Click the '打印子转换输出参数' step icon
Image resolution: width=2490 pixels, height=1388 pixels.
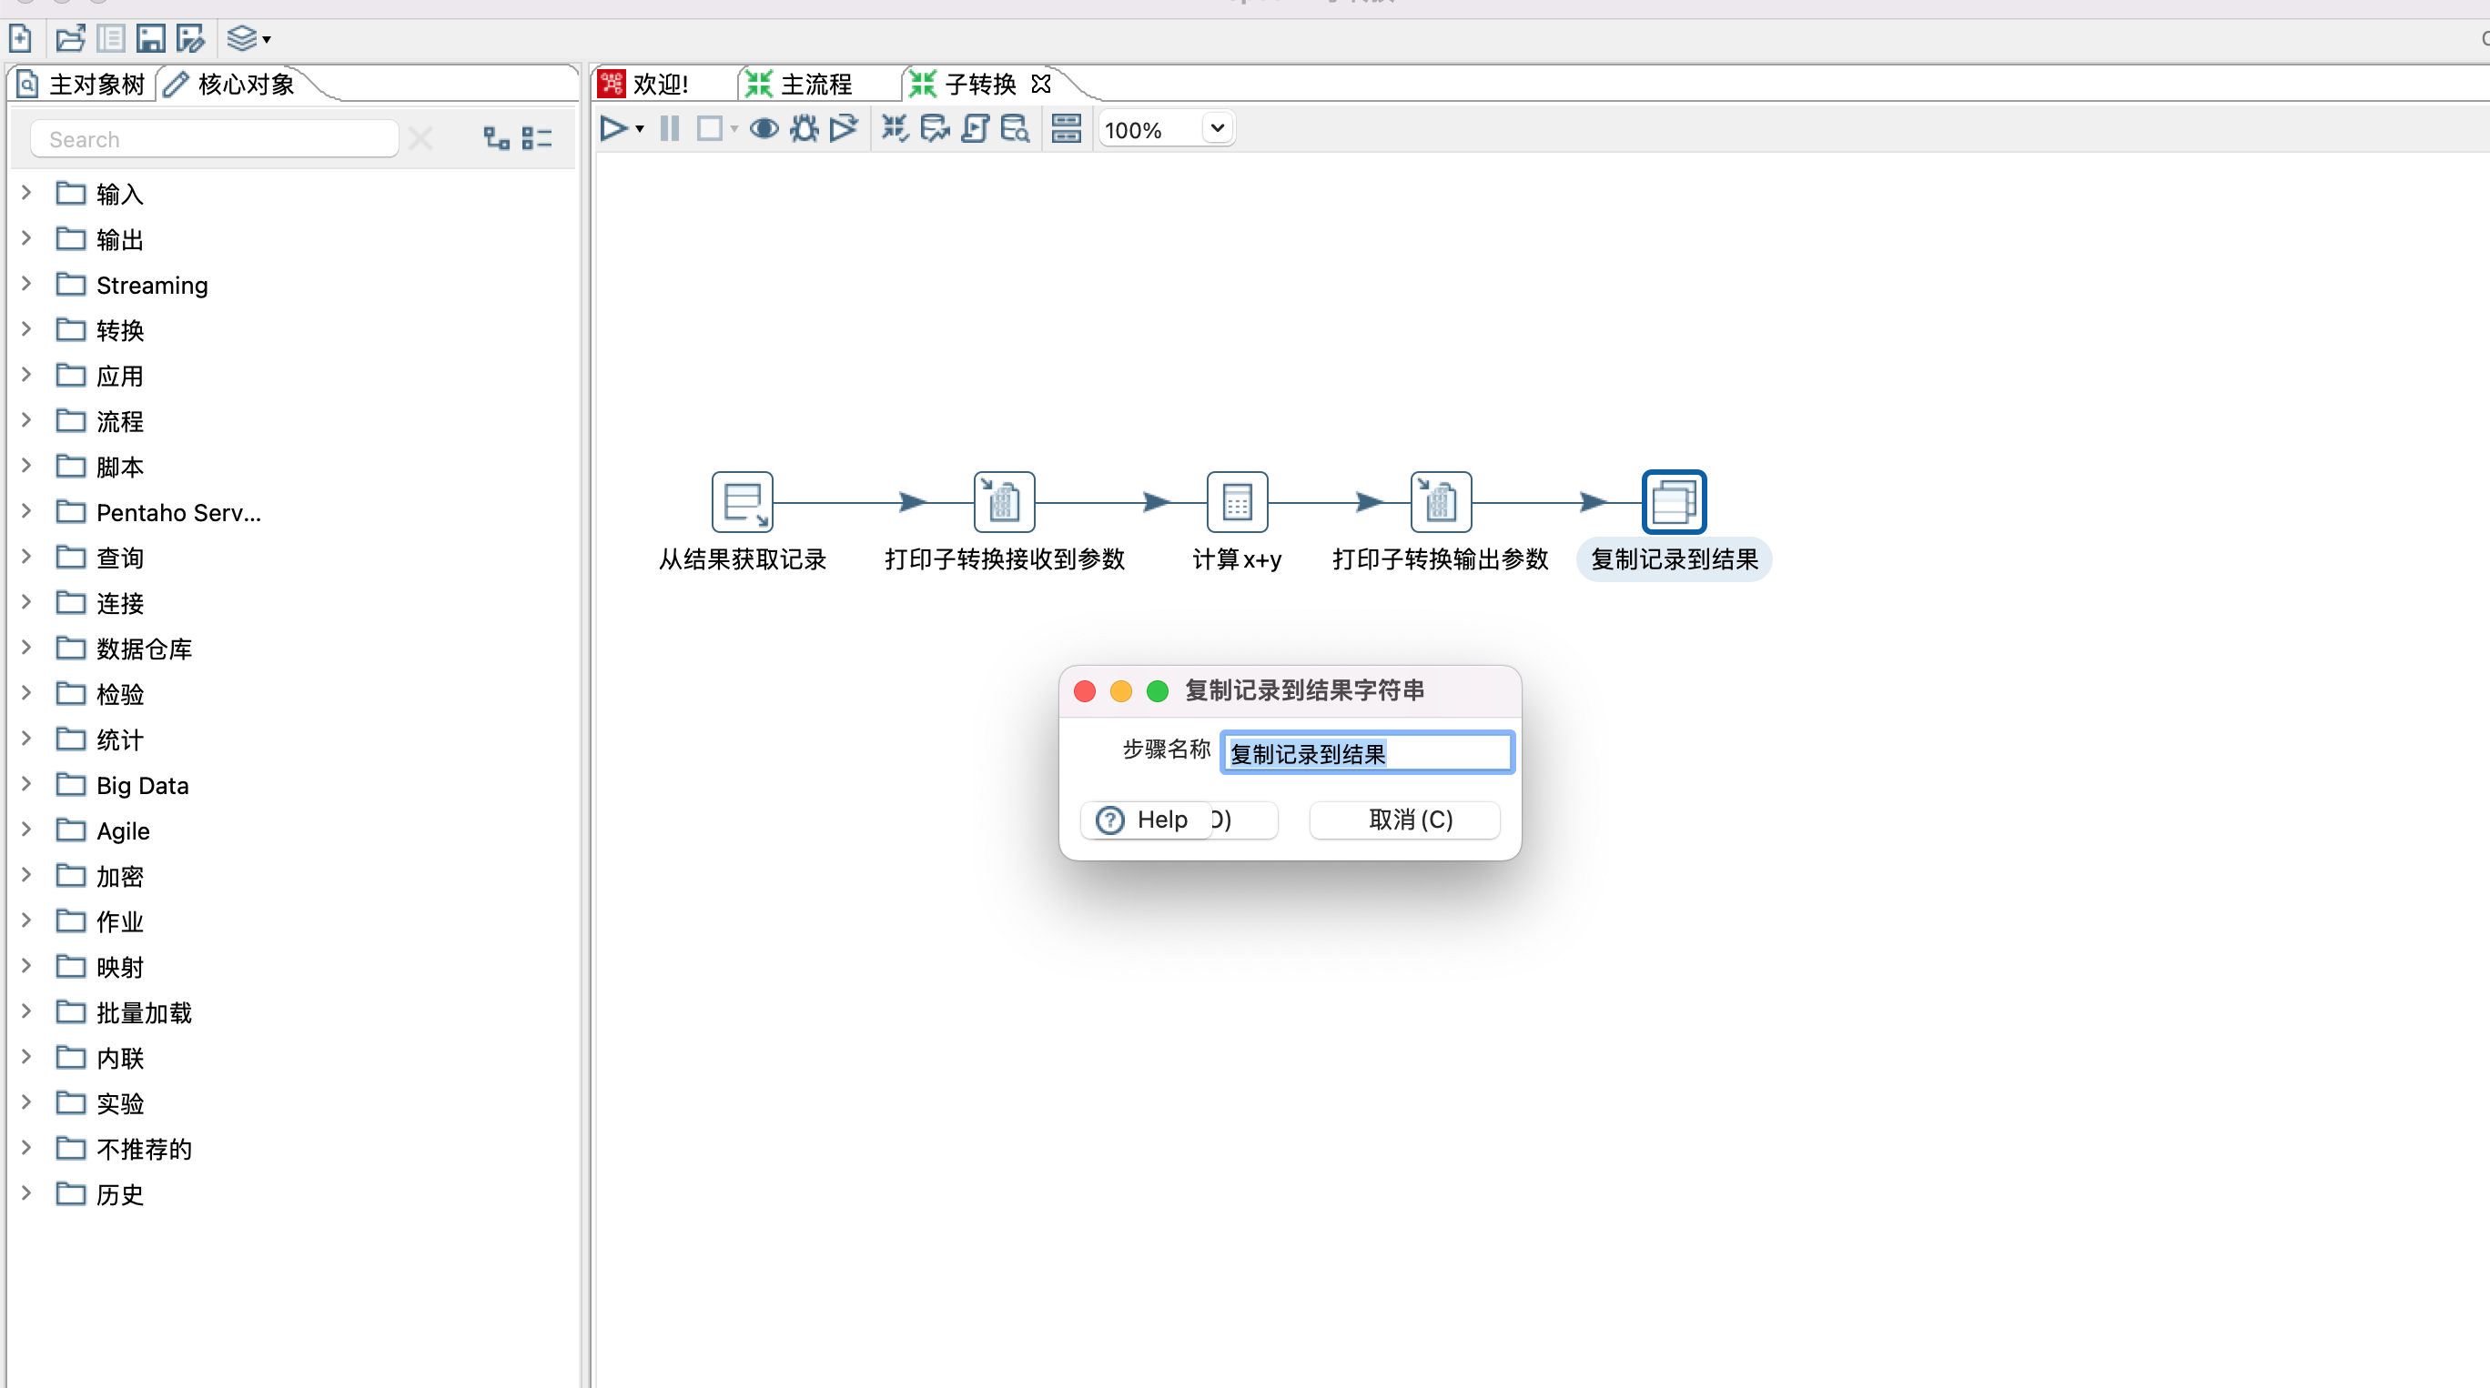point(1441,502)
